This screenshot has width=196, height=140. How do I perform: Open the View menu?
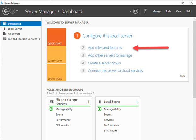pos(179,11)
